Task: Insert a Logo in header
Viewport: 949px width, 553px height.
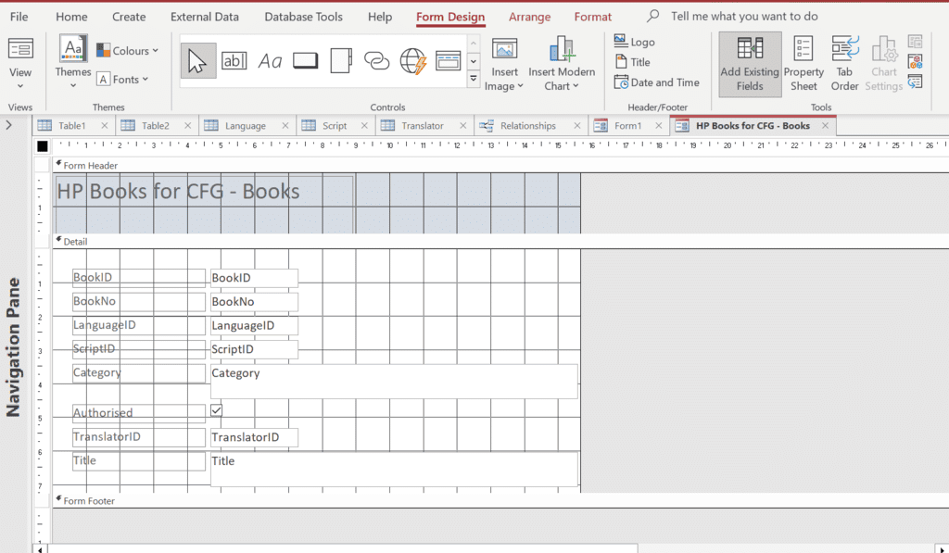Action: coord(634,42)
